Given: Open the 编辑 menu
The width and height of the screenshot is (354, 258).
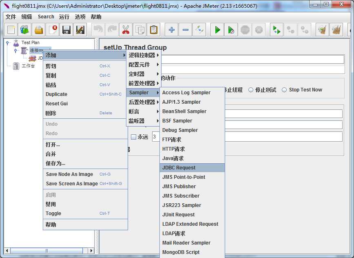Looking at the screenshot, I should pos(27,17).
